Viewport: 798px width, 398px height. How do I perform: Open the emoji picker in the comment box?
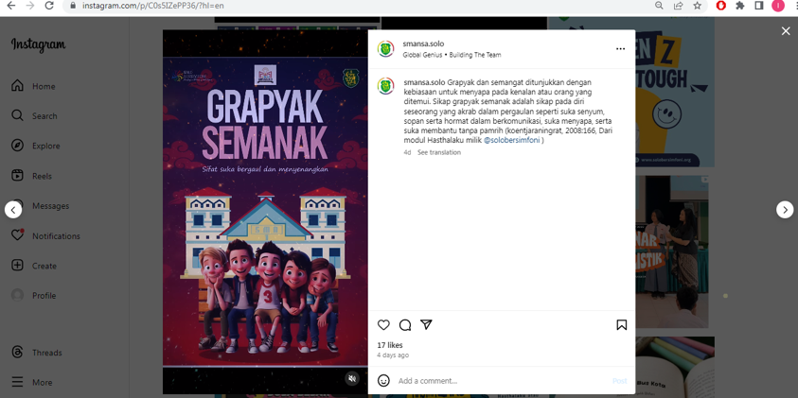click(383, 381)
